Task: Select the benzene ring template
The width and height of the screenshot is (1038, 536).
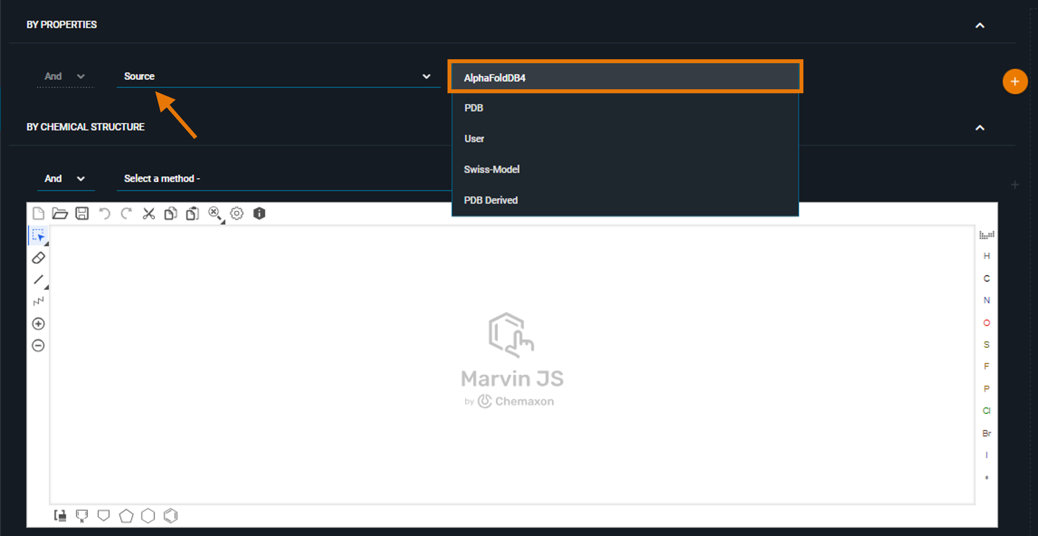Action: tap(171, 515)
